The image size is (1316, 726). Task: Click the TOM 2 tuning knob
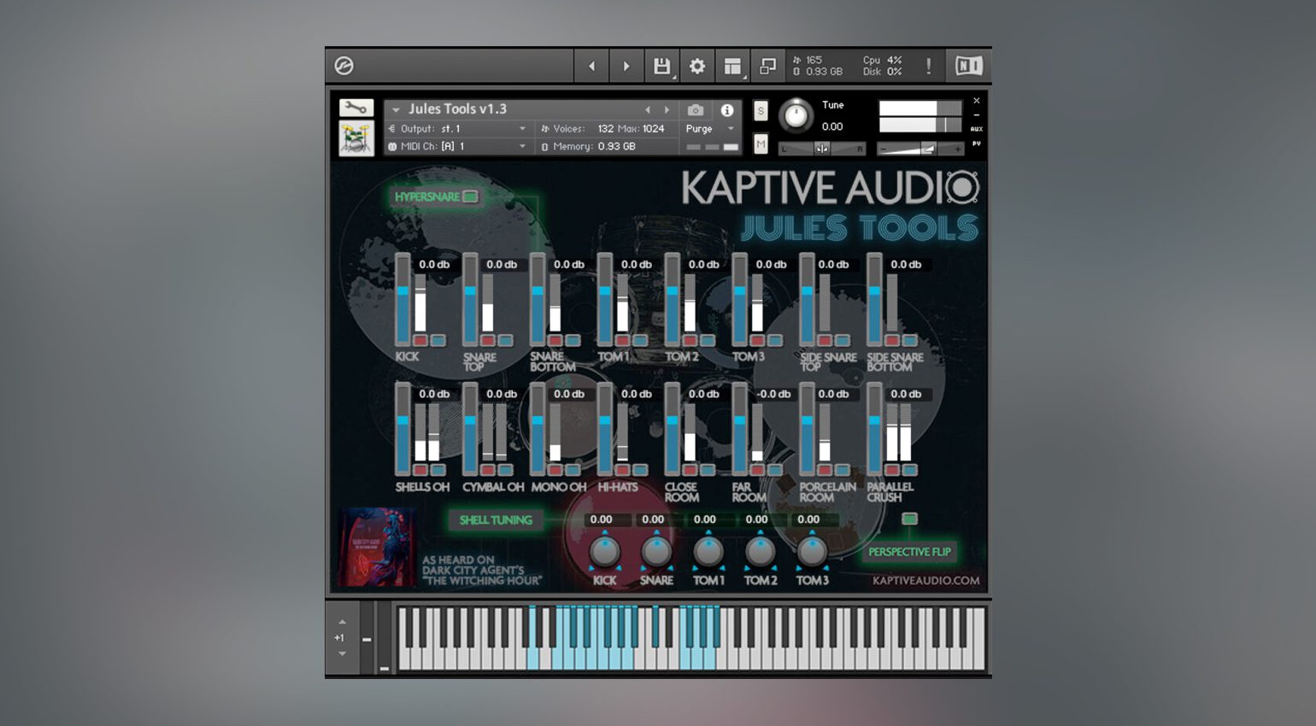coord(761,552)
